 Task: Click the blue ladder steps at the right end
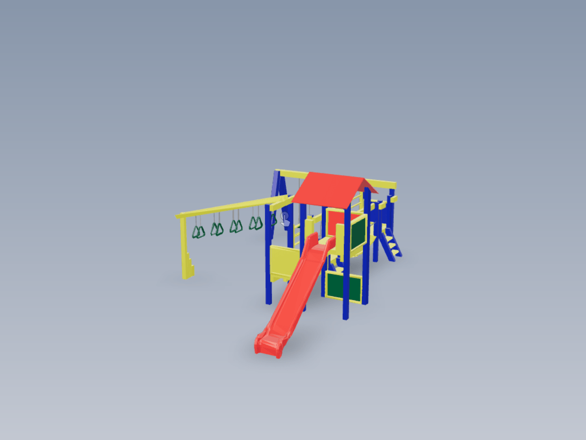pyautogui.click(x=391, y=244)
